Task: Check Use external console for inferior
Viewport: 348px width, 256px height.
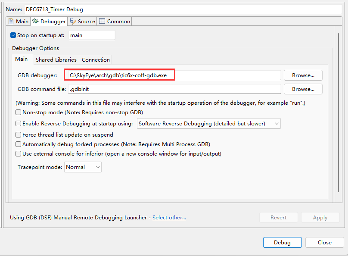Action: click(19, 154)
